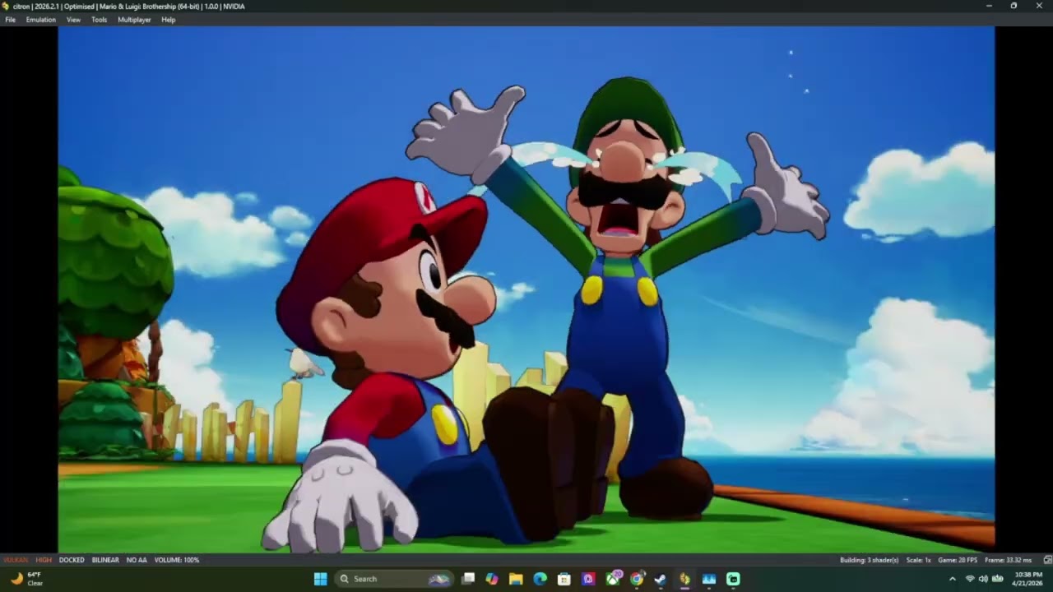Open the Multiplayer menu
The width and height of the screenshot is (1053, 592).
click(134, 20)
